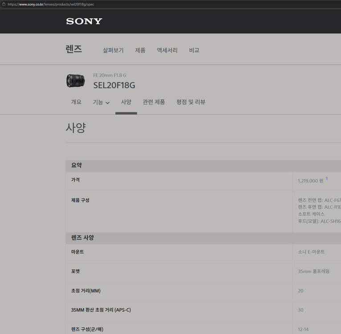Click the footnote 1 link by the price
The image size is (341, 334).
[327, 179]
